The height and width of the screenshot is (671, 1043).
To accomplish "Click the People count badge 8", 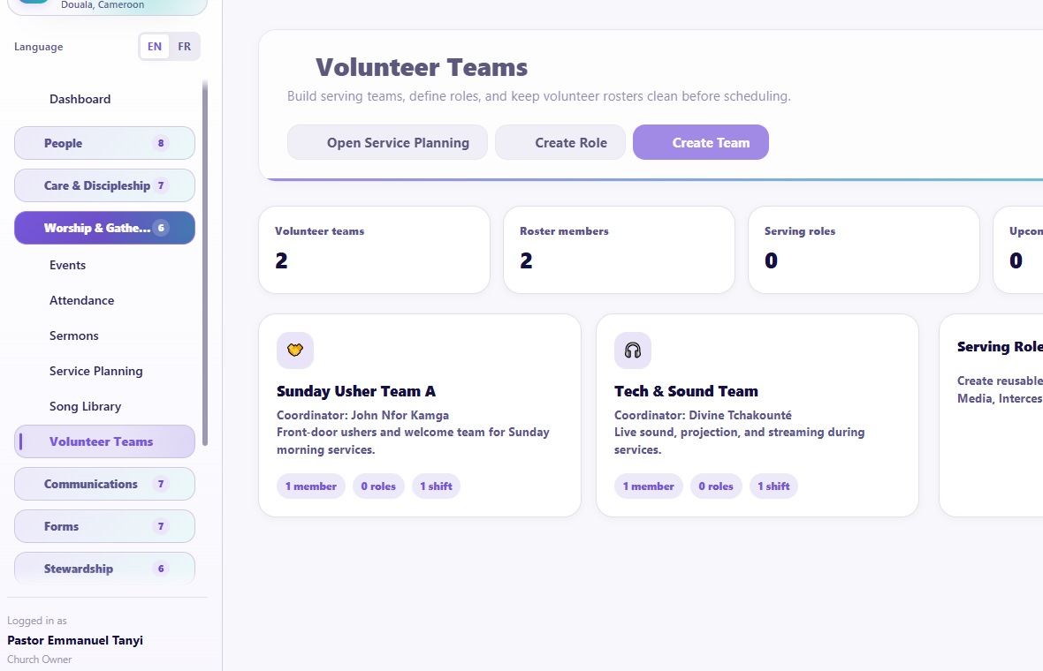I will coord(160,143).
